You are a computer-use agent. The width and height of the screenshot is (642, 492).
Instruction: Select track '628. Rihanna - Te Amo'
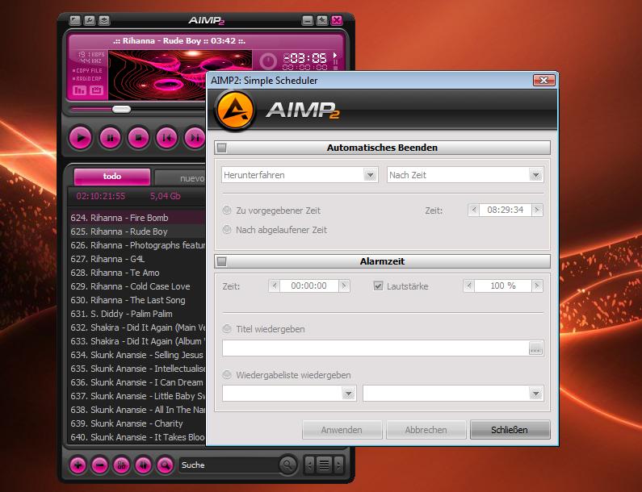[x=137, y=273]
